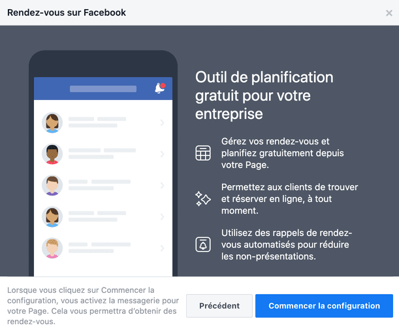Expand the fifth contact row chevron
399x334 pixels.
click(163, 248)
